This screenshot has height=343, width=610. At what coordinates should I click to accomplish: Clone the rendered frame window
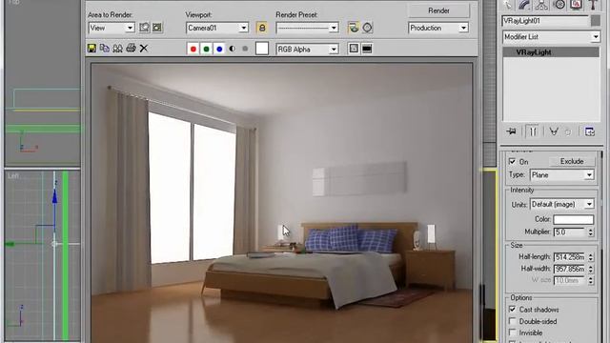point(117,49)
